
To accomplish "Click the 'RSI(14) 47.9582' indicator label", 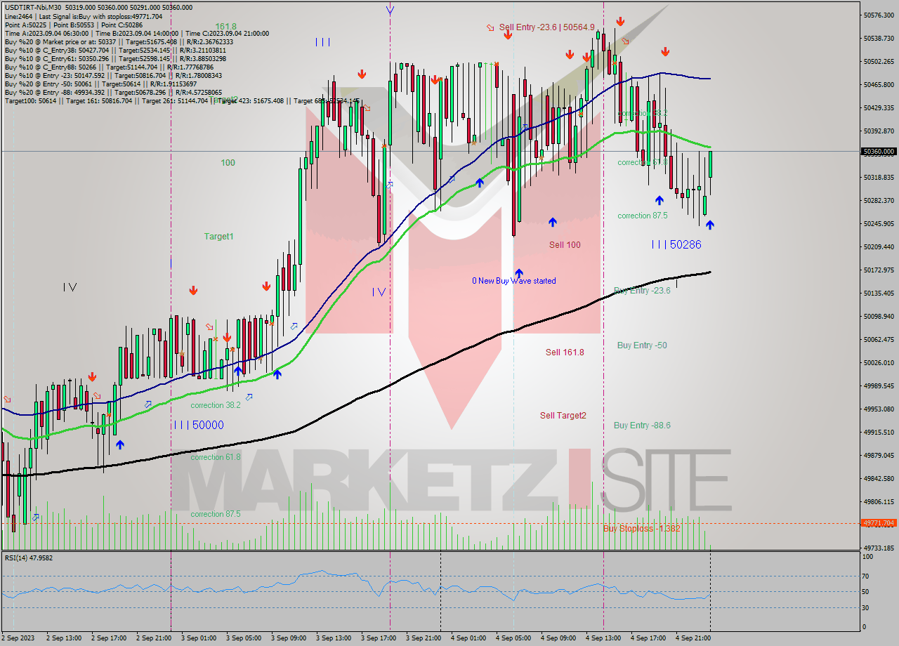I will point(28,558).
